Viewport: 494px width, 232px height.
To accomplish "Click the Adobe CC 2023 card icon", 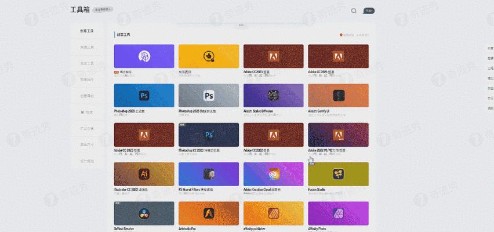I will point(144,135).
